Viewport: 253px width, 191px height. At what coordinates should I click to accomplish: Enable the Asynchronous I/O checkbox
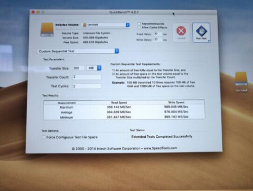tap(139, 24)
